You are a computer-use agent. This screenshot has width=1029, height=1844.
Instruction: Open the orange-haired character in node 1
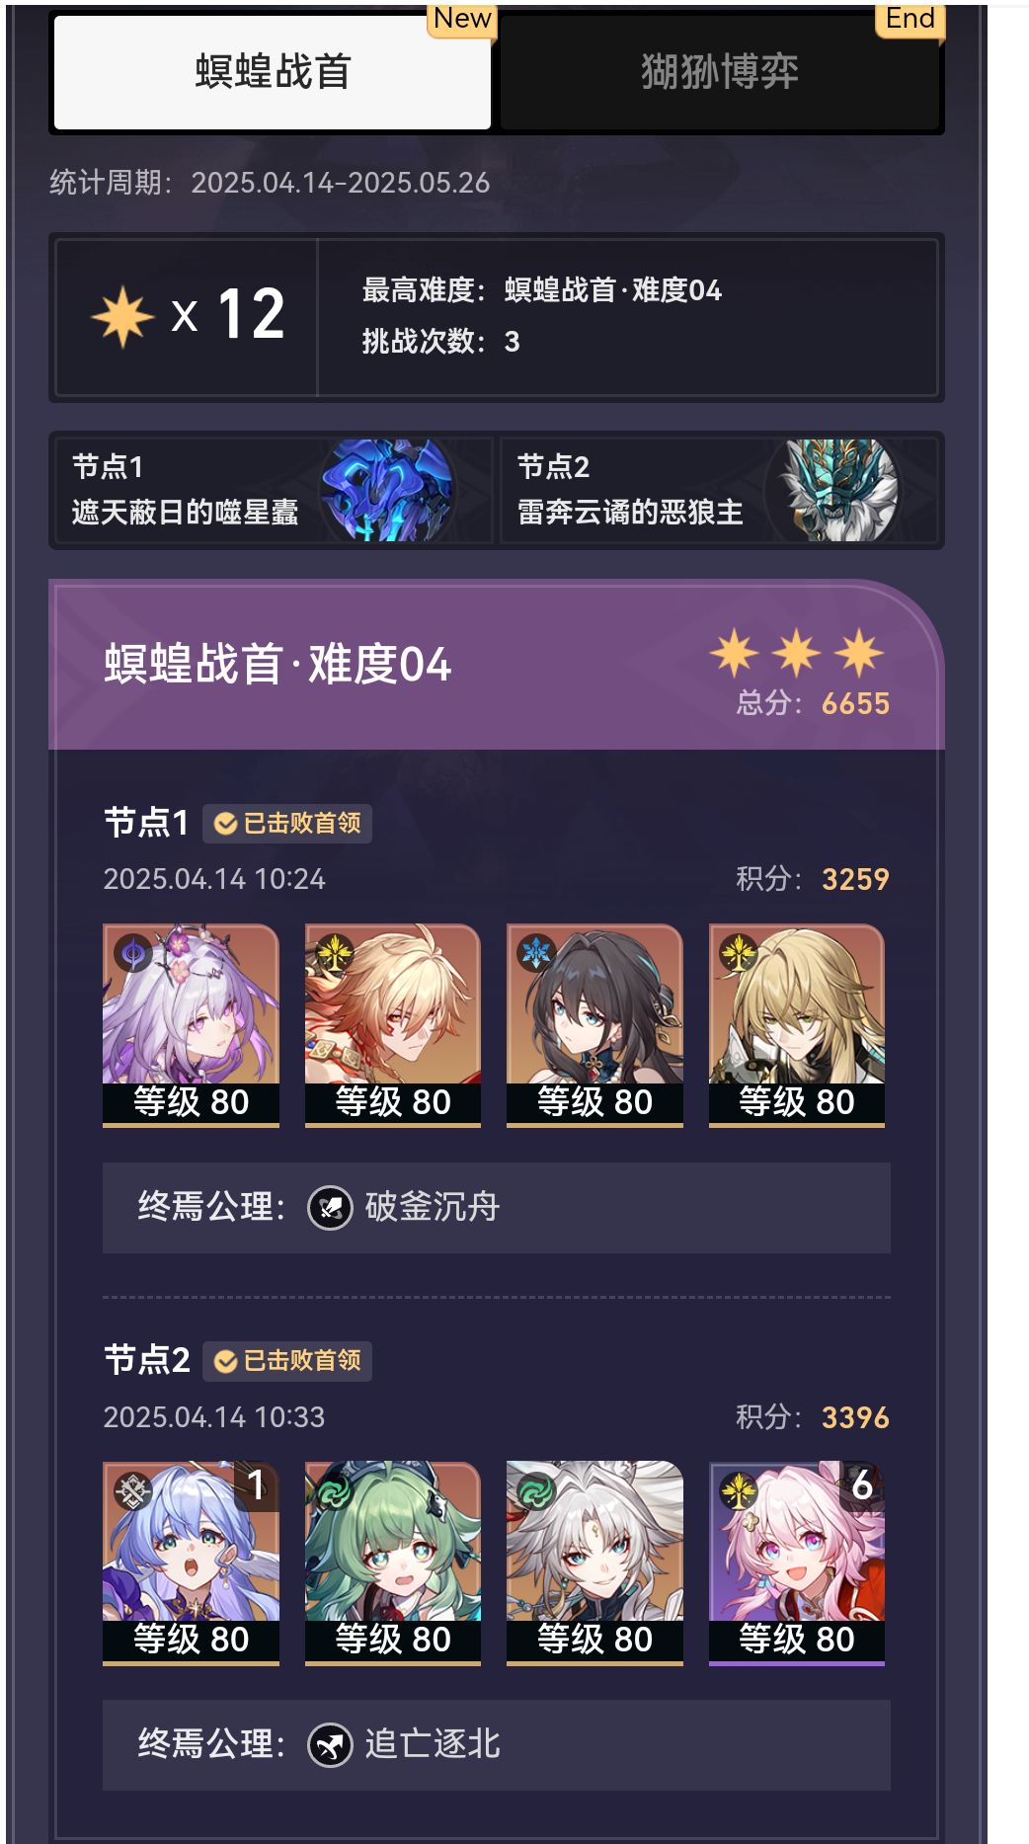pos(393,1025)
